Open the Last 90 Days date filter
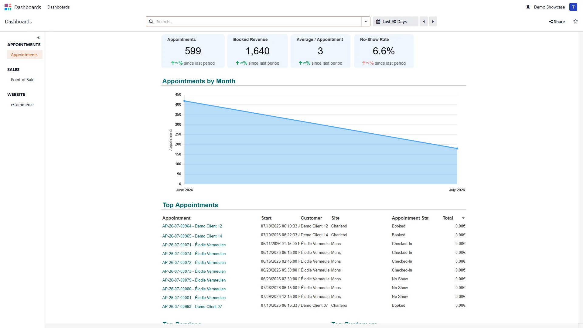This screenshot has width=583, height=328. point(395,22)
